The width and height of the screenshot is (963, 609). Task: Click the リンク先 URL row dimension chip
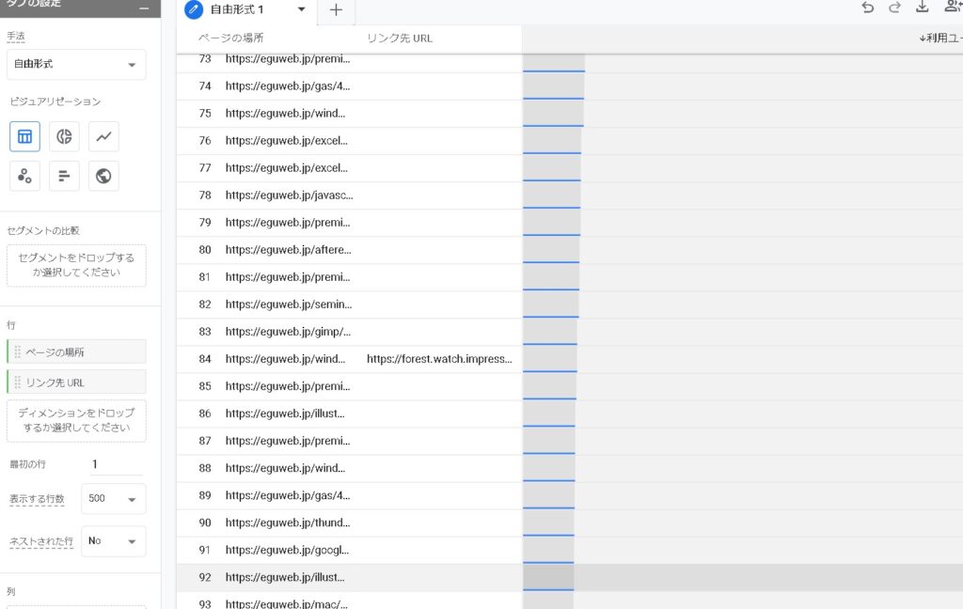point(76,382)
